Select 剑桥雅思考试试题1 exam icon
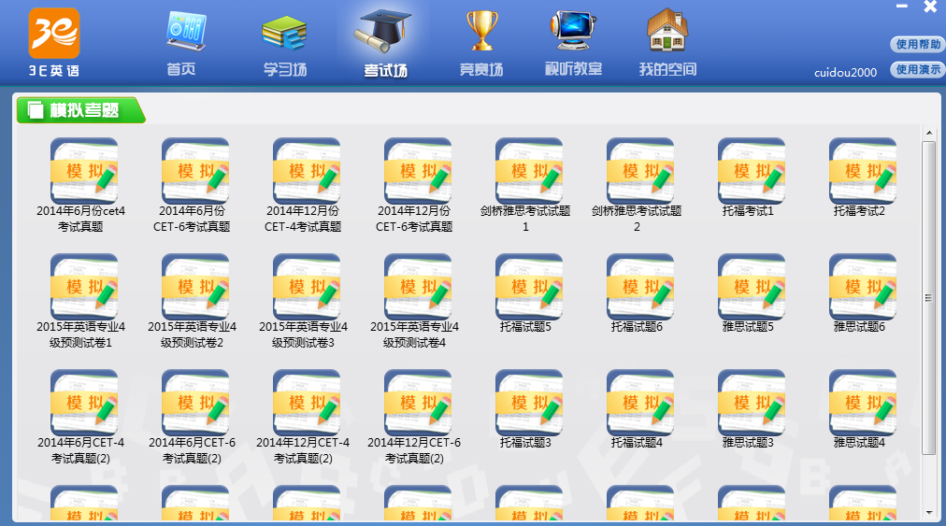946x526 pixels. coord(529,171)
